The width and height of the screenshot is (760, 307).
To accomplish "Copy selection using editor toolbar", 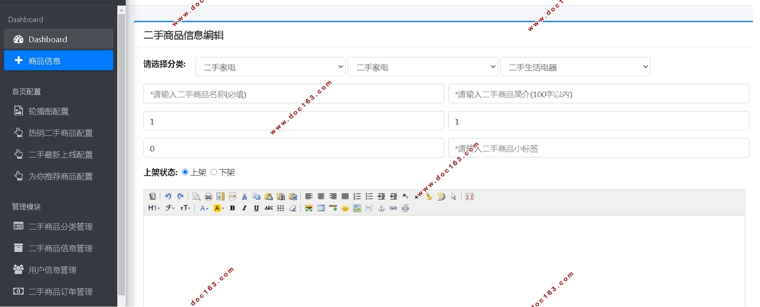I will click(x=256, y=196).
